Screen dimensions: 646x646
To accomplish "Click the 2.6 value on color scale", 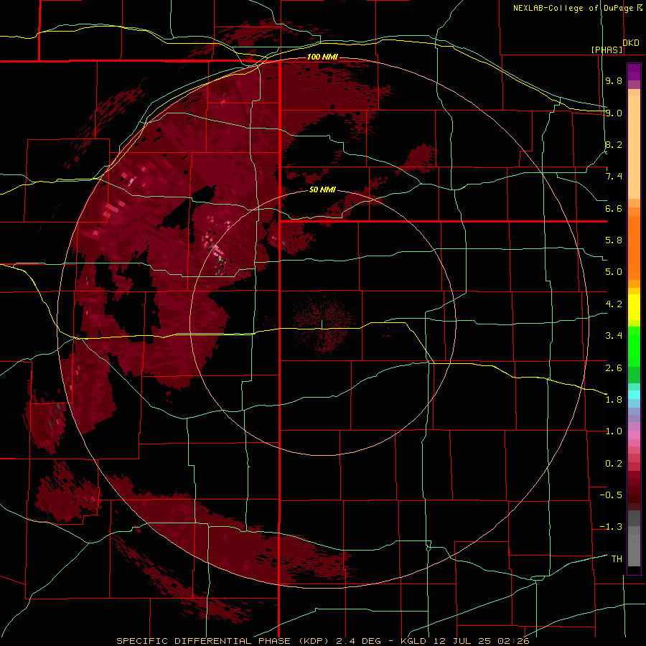I will 614,368.
